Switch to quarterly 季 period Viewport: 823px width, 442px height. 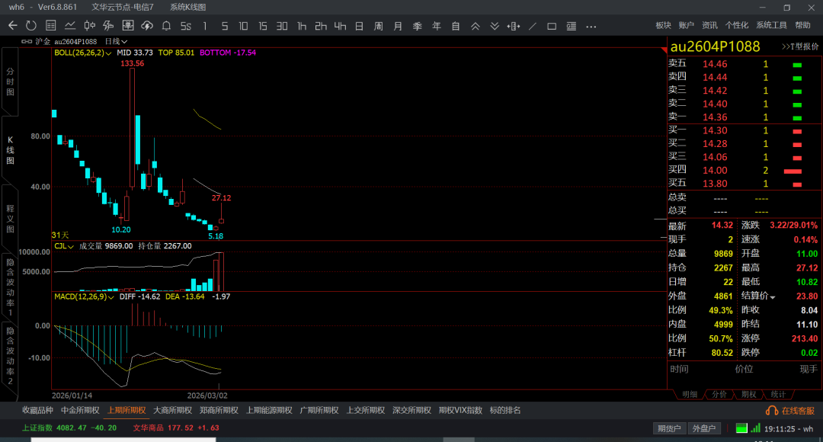[x=418, y=26]
